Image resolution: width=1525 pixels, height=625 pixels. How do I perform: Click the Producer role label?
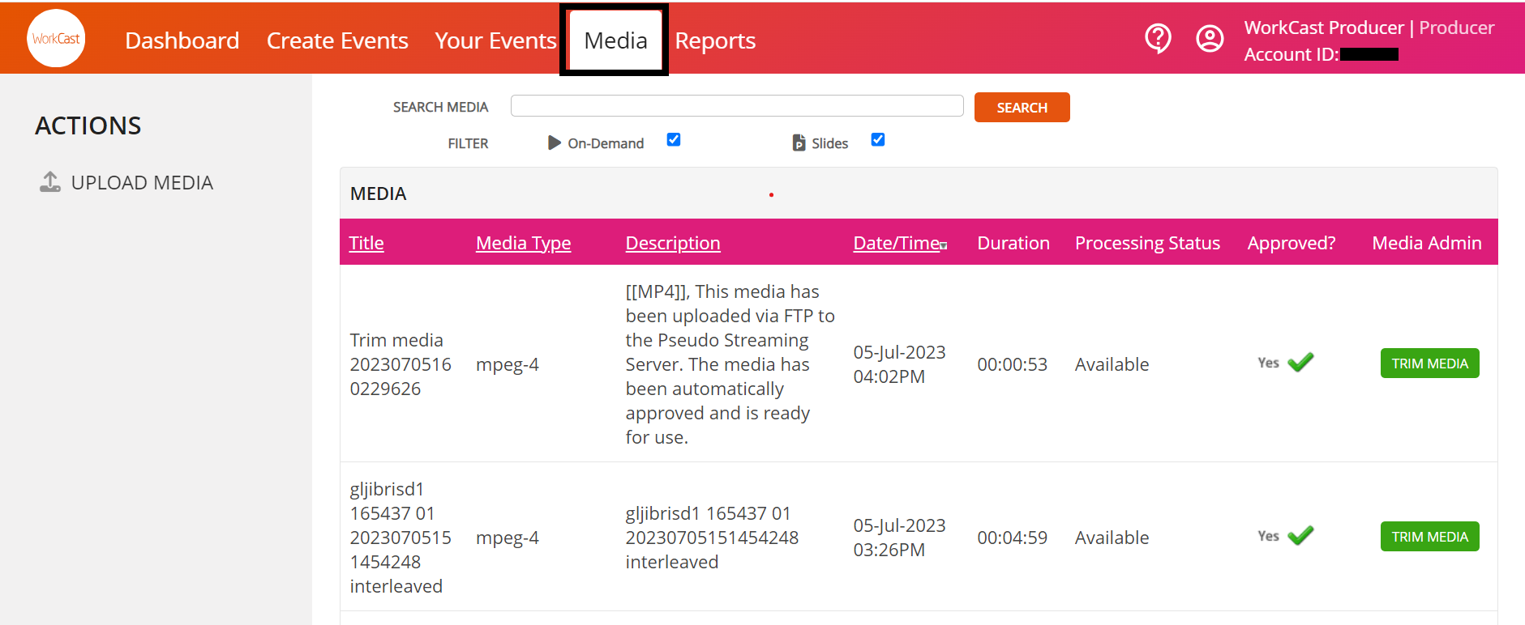1456,28
